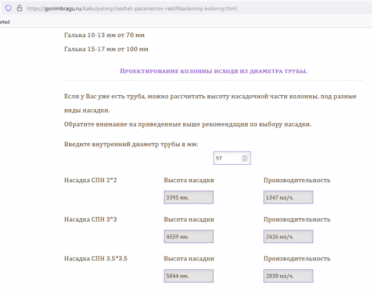Click the pipe diameter input showing 97

[227, 158]
